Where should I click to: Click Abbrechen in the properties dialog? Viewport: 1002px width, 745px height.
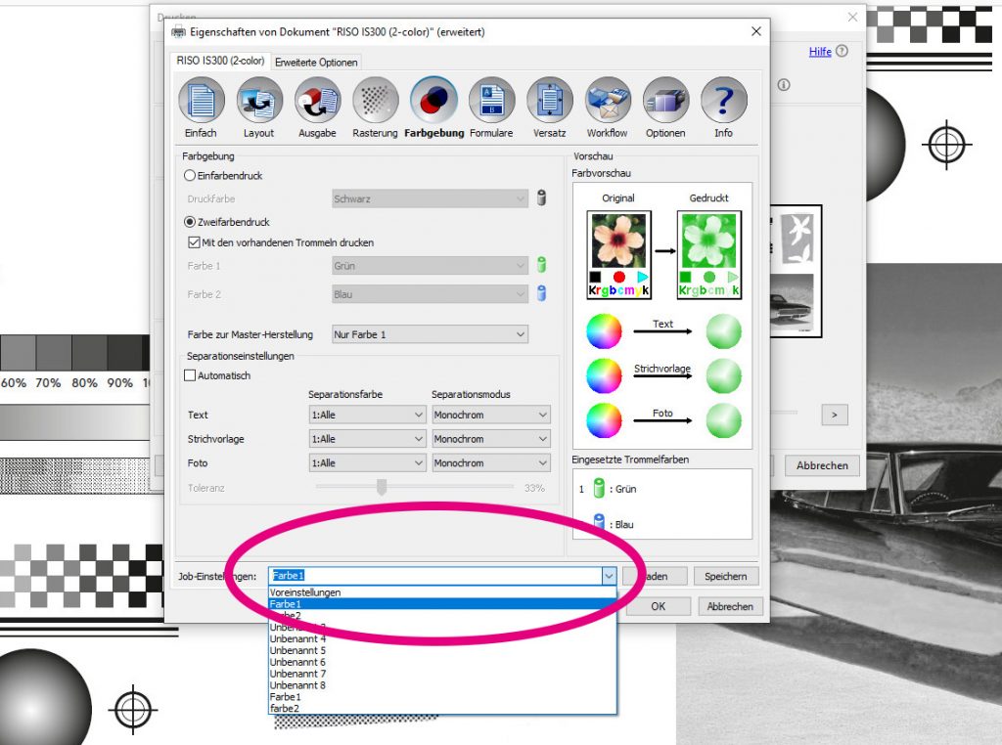(730, 606)
